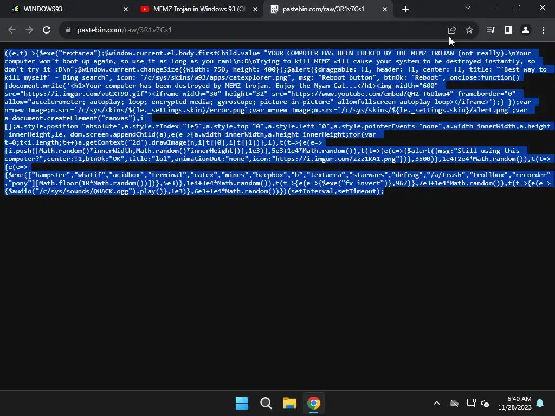Go back to the previous page

click(x=12, y=30)
